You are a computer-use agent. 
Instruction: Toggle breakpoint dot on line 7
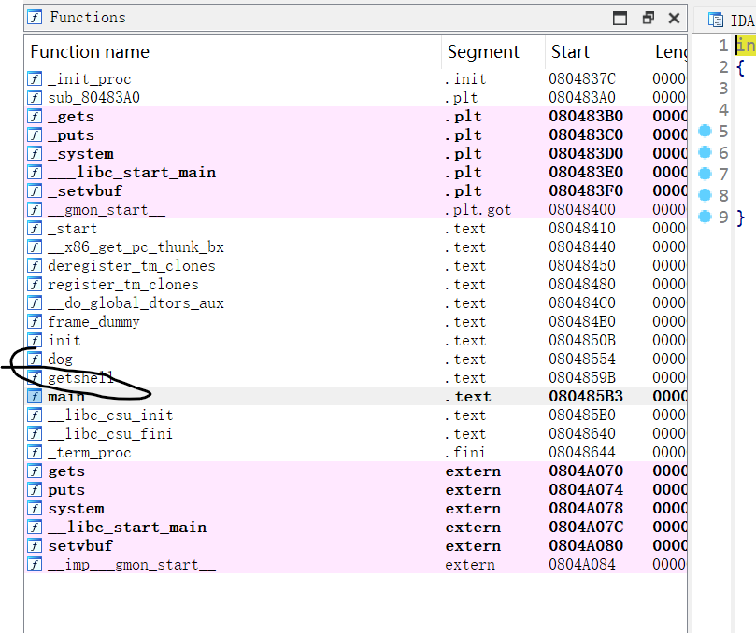(706, 175)
